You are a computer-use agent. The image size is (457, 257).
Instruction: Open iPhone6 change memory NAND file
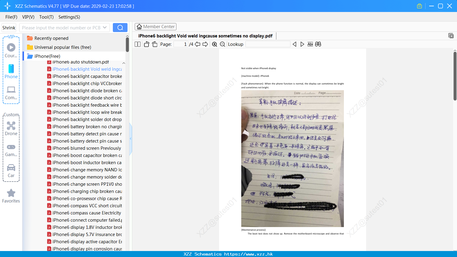click(x=85, y=170)
